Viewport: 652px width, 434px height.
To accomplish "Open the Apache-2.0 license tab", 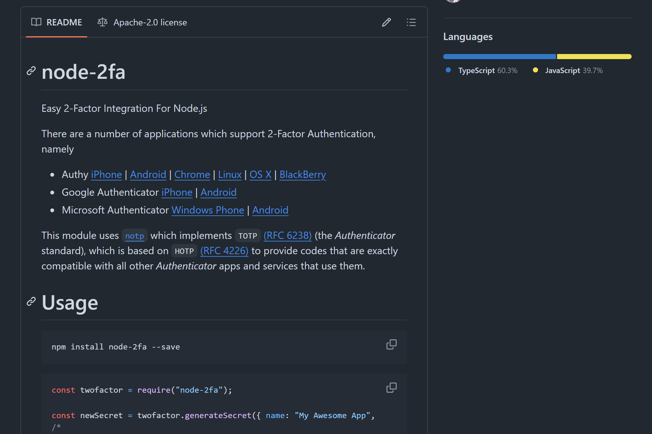I will [x=150, y=22].
